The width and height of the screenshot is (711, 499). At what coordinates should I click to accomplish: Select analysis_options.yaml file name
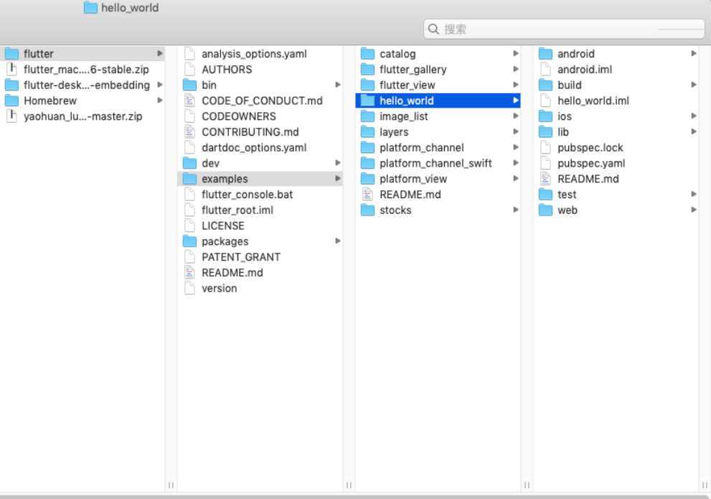tap(254, 54)
